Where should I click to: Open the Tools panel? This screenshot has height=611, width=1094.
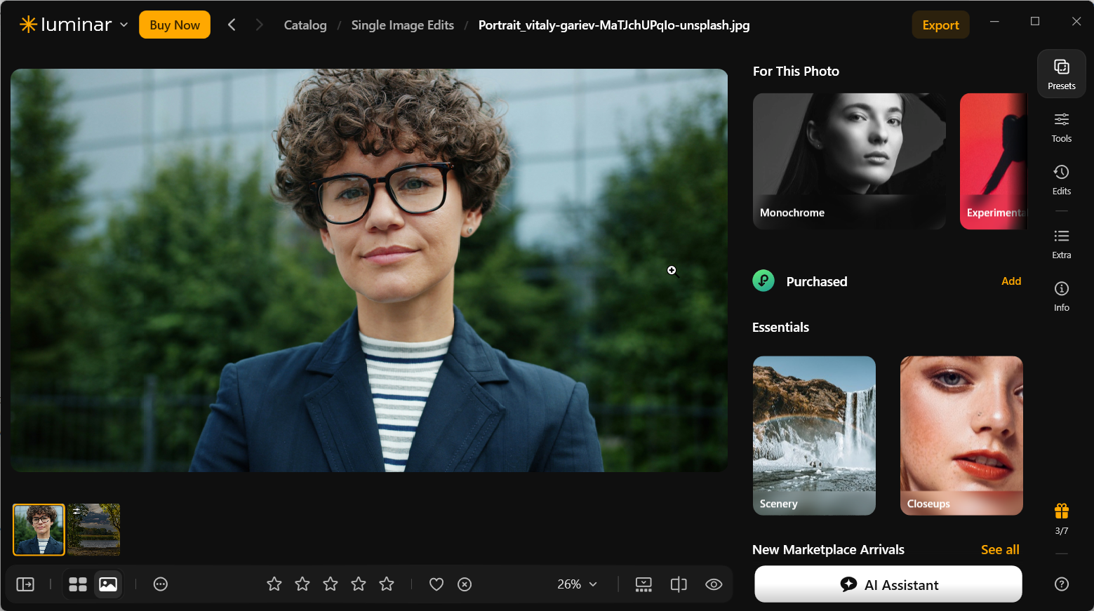pyautogui.click(x=1061, y=127)
